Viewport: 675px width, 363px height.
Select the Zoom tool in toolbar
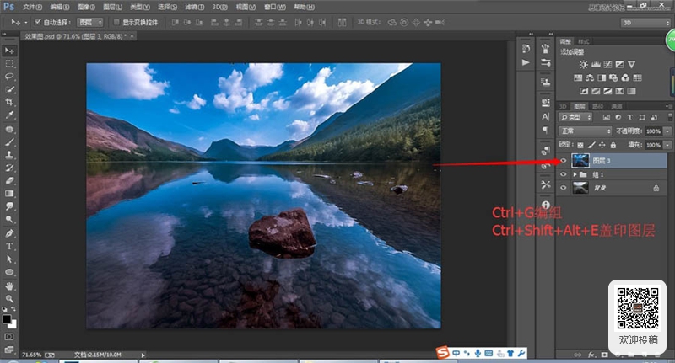click(x=9, y=298)
